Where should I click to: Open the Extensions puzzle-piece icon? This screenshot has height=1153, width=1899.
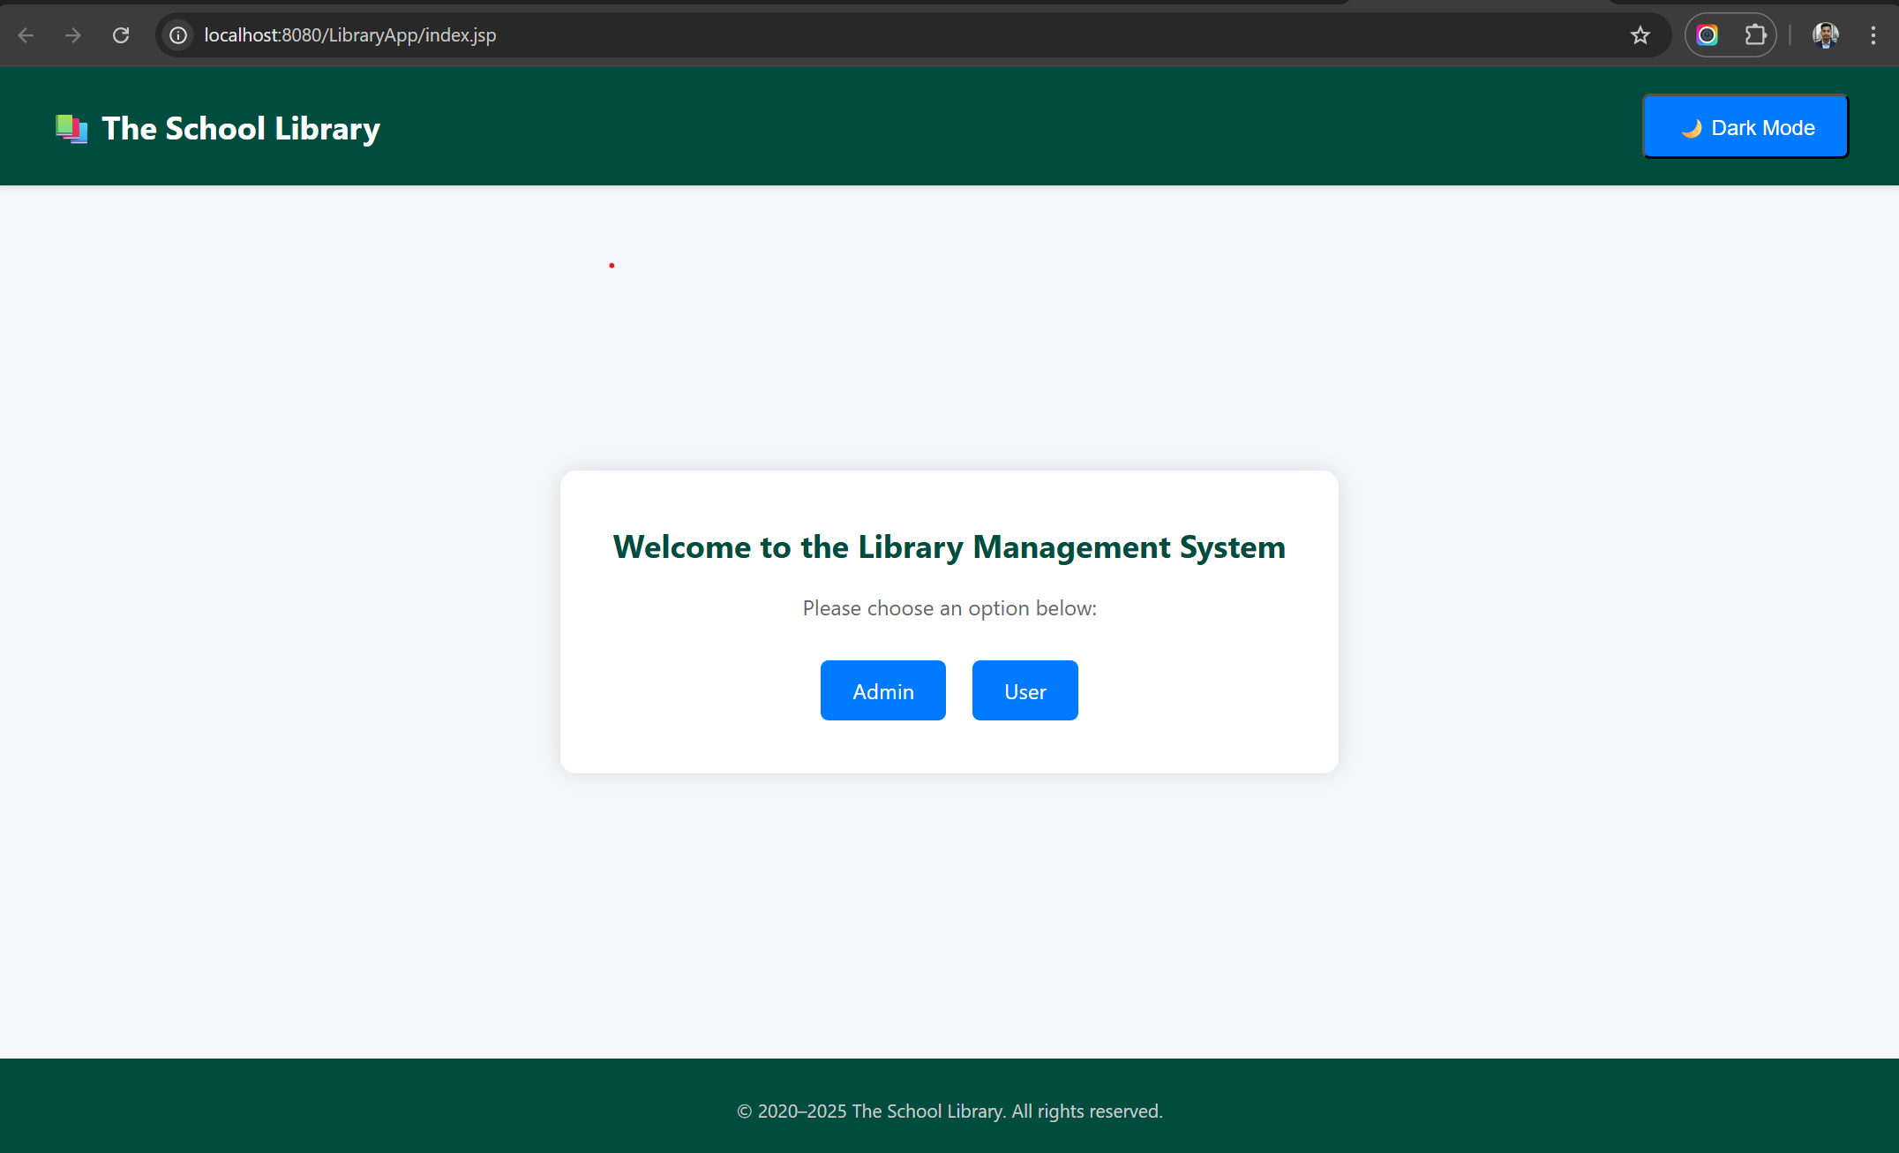click(x=1755, y=34)
